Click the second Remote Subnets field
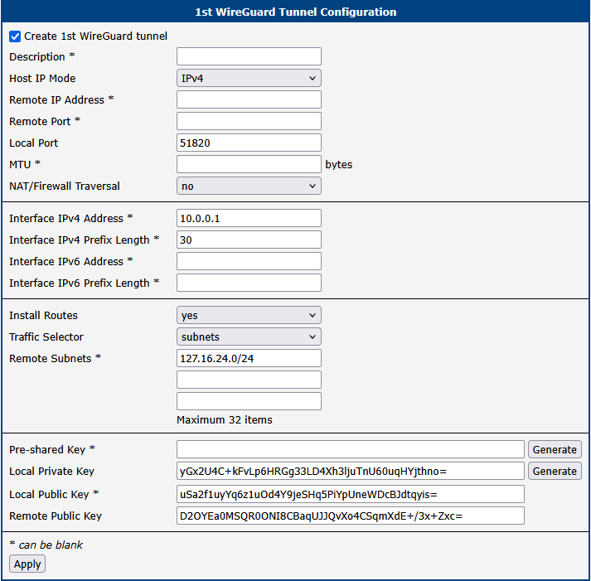 pyautogui.click(x=249, y=380)
